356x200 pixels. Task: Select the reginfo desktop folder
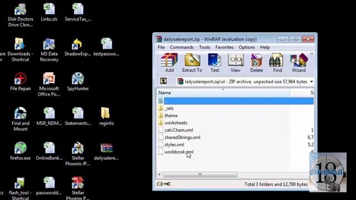pos(106,117)
